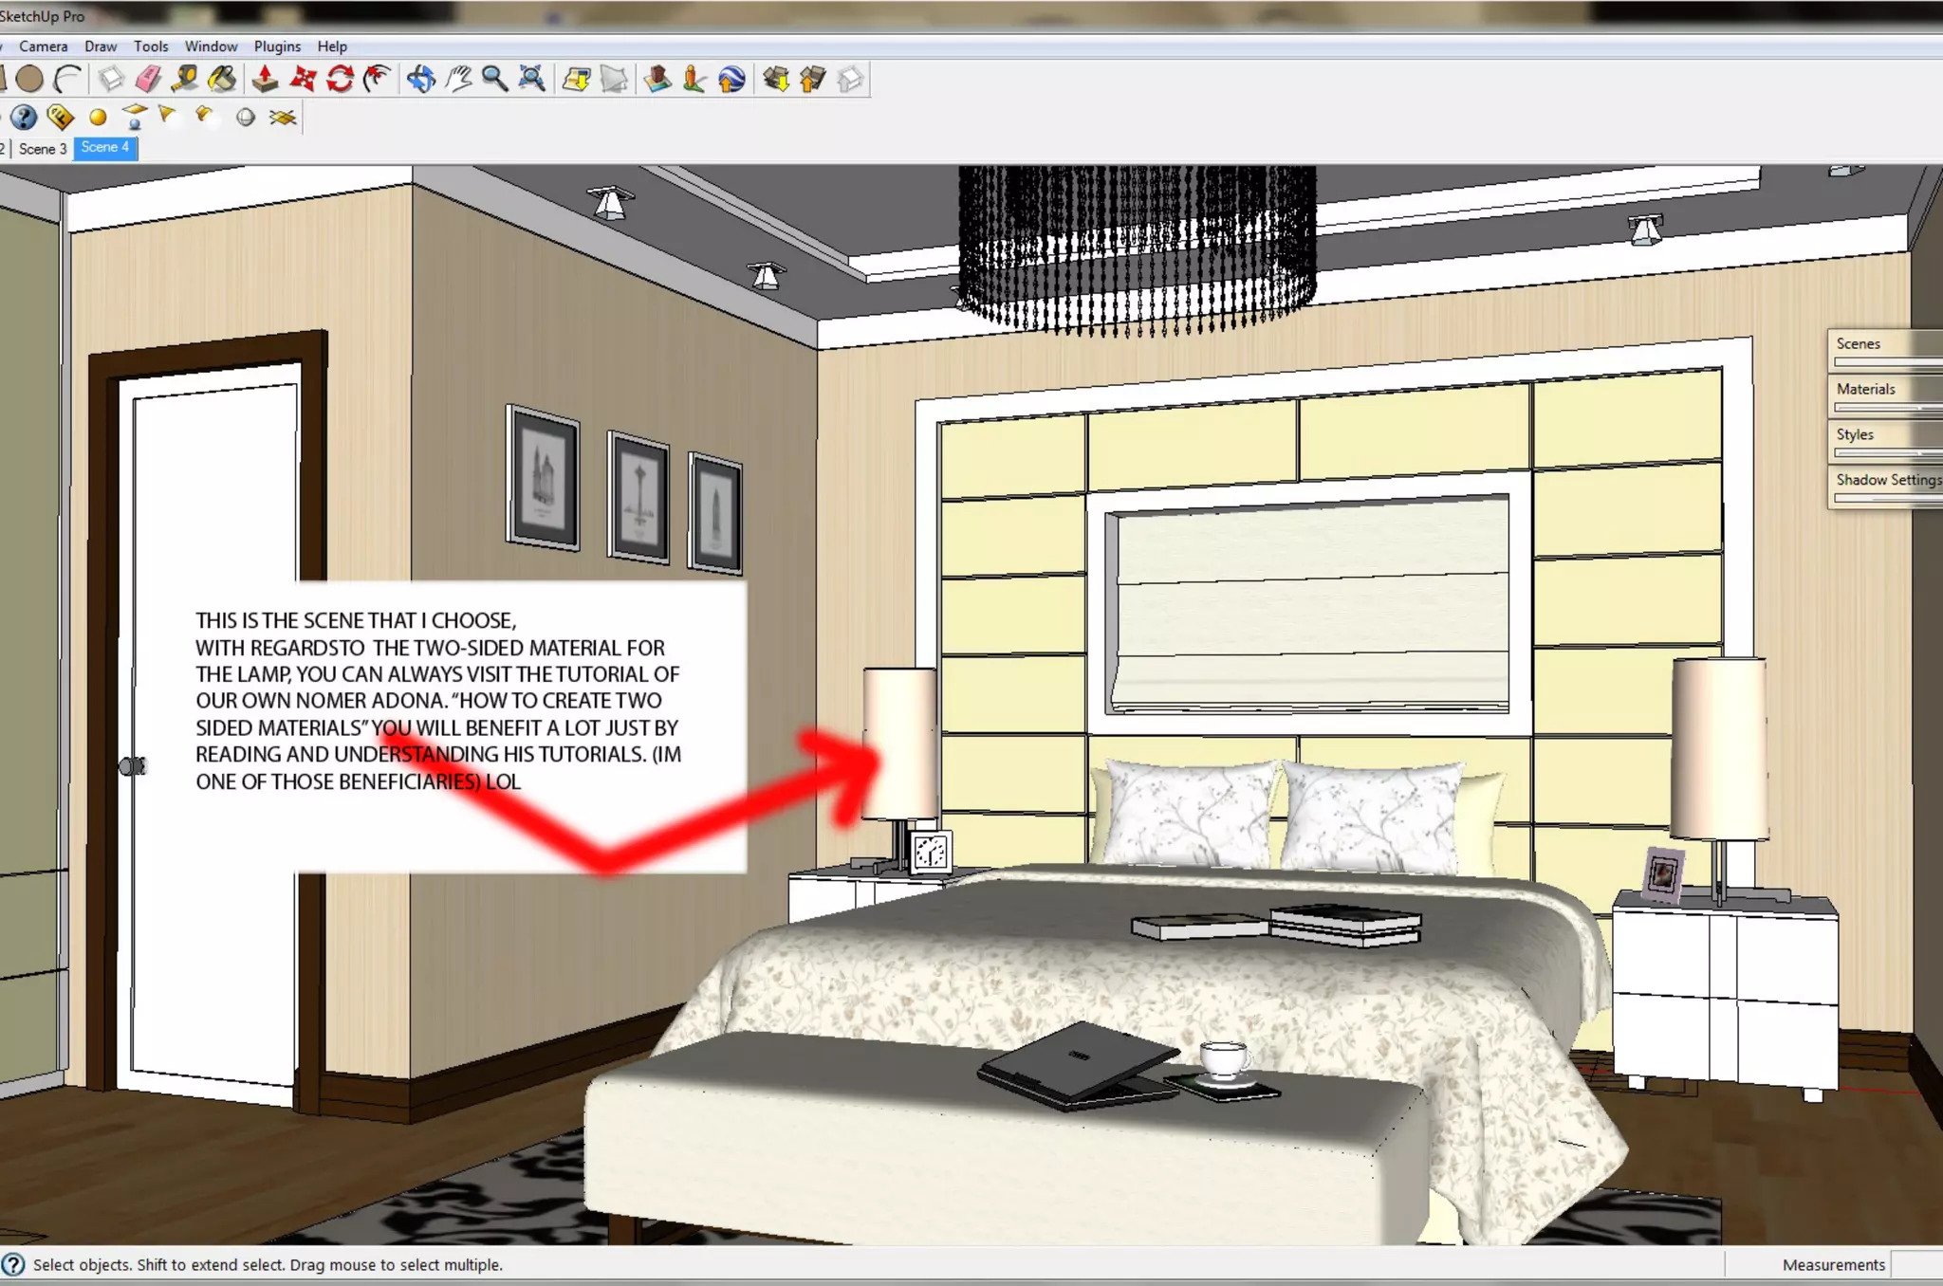Viewport: 1943px width, 1286px height.
Task: Select the Tape Measure tool
Action: [185, 79]
